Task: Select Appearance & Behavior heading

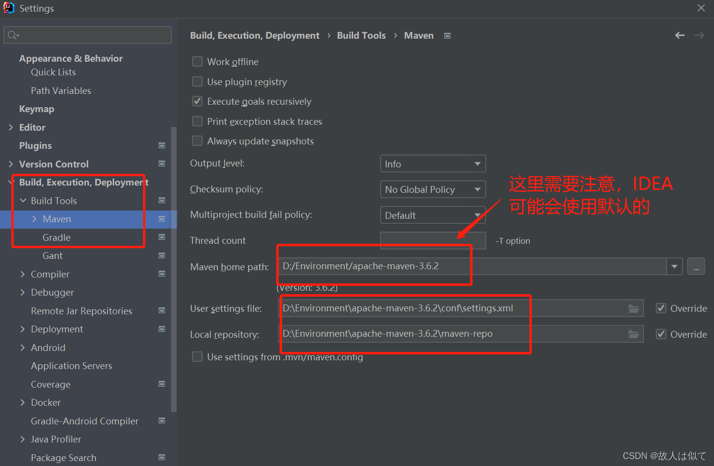Action: pos(71,58)
